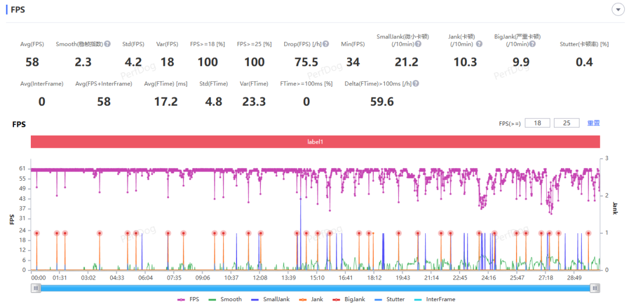Screen dimensions: 629x304
Task: Click the 28:49 time axis label
Action: pos(574,278)
